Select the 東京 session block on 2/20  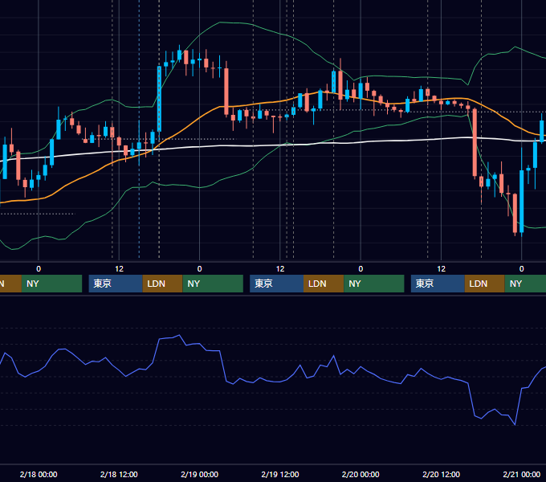point(438,284)
